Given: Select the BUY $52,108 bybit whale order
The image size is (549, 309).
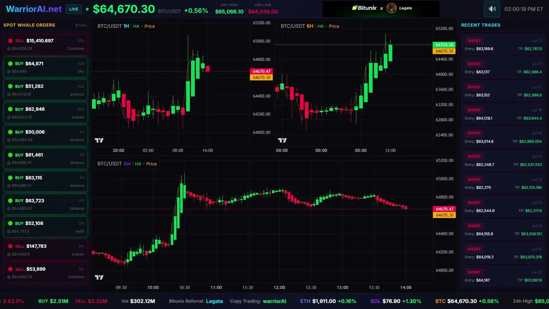Looking at the screenshot, I should point(45,227).
